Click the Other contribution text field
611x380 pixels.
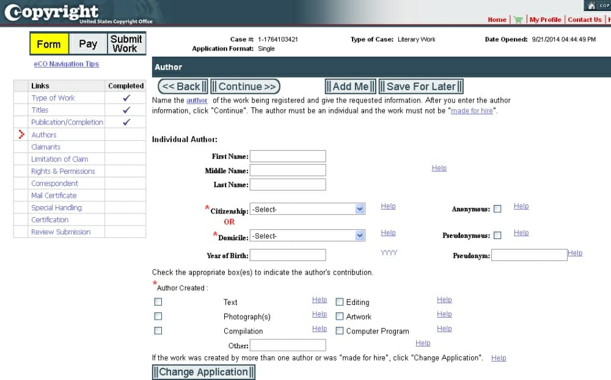coord(288,345)
